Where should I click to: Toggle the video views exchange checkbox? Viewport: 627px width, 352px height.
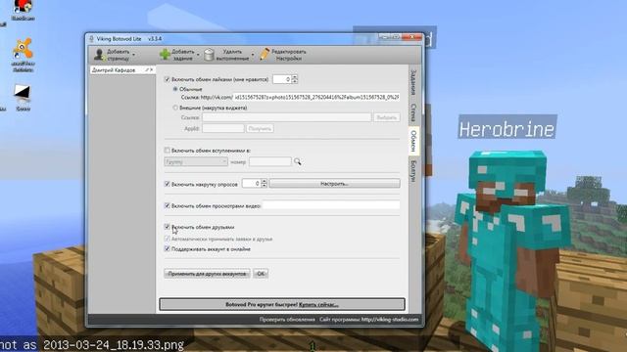click(x=168, y=205)
